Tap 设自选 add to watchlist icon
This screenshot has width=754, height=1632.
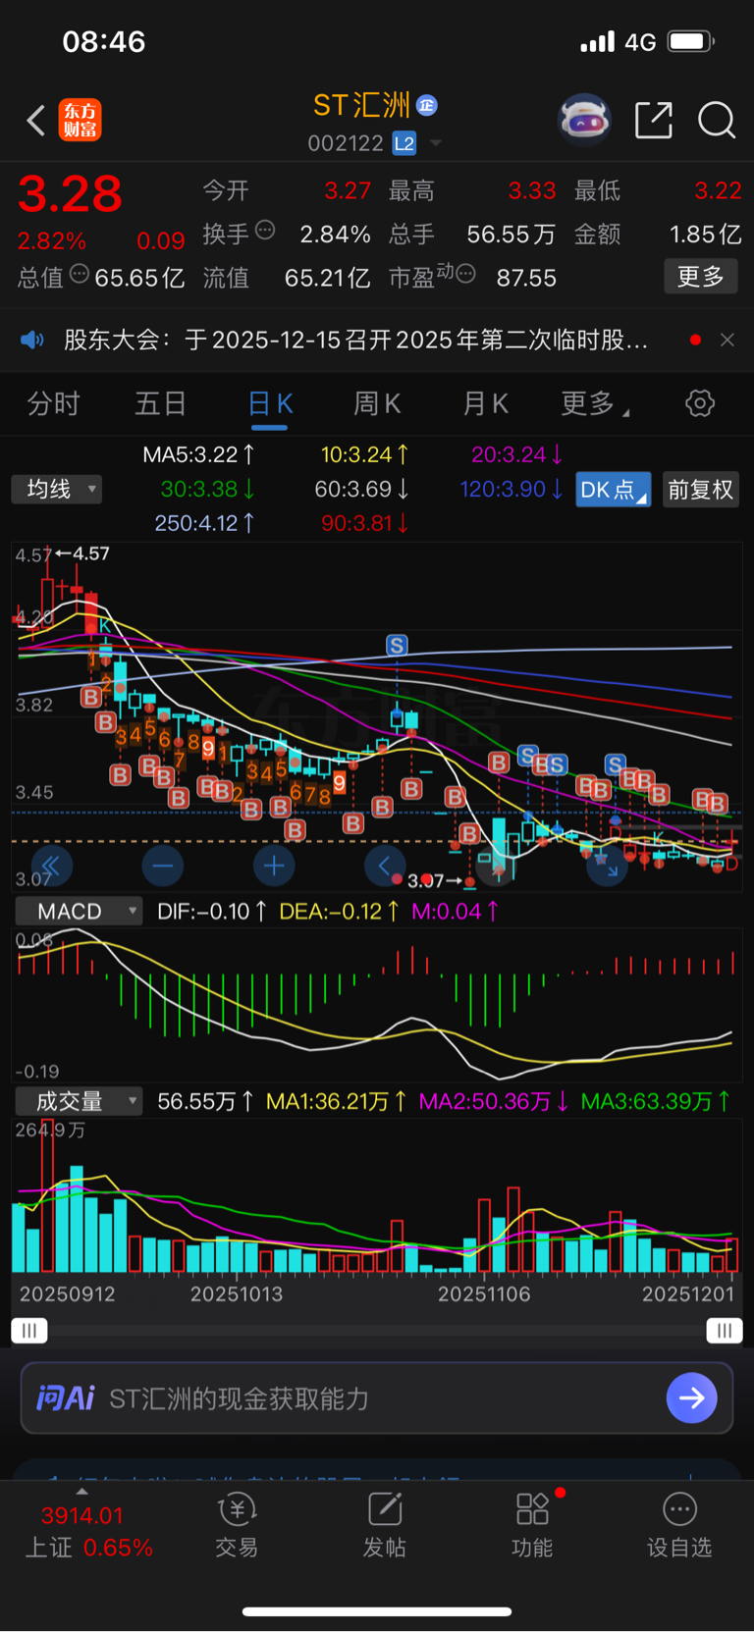click(679, 1526)
